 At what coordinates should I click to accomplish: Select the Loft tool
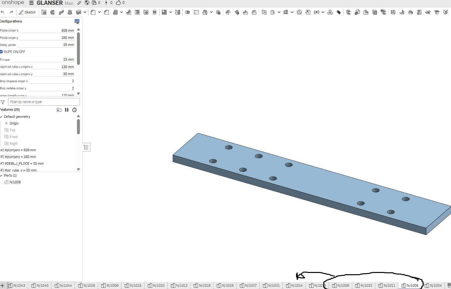coord(70,12)
